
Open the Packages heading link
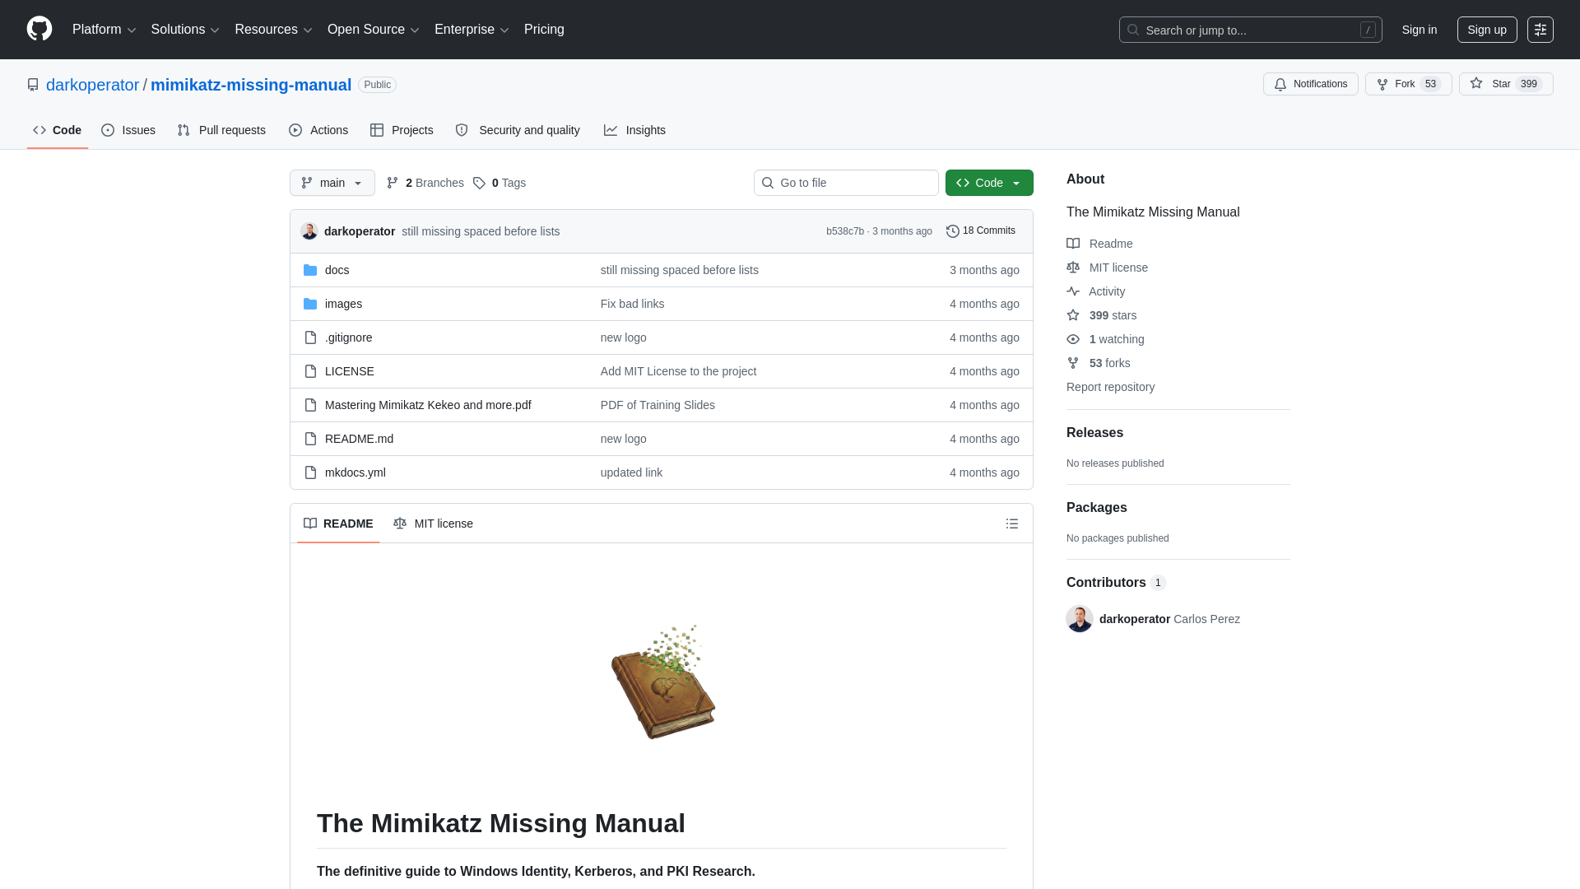pyautogui.click(x=1097, y=508)
